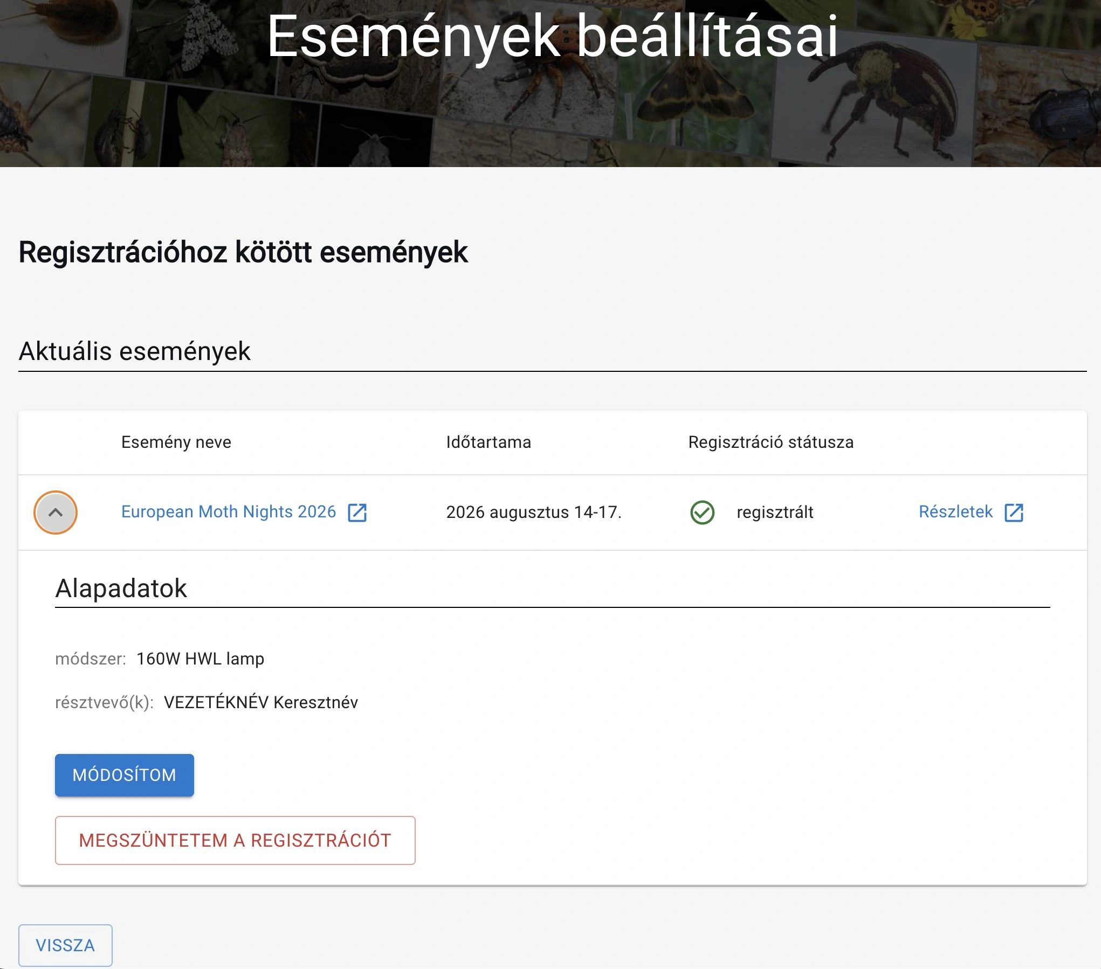Click the date '2026 augusztus 14-17.'
Screen dimensions: 1101x969
click(534, 512)
